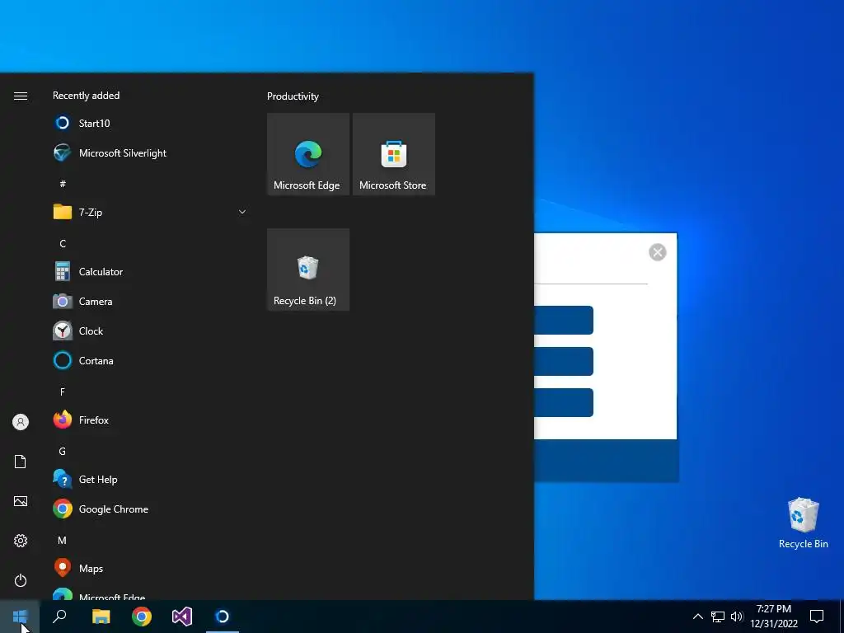Open the volume speaker tray icon
The width and height of the screenshot is (844, 633).
(x=736, y=617)
